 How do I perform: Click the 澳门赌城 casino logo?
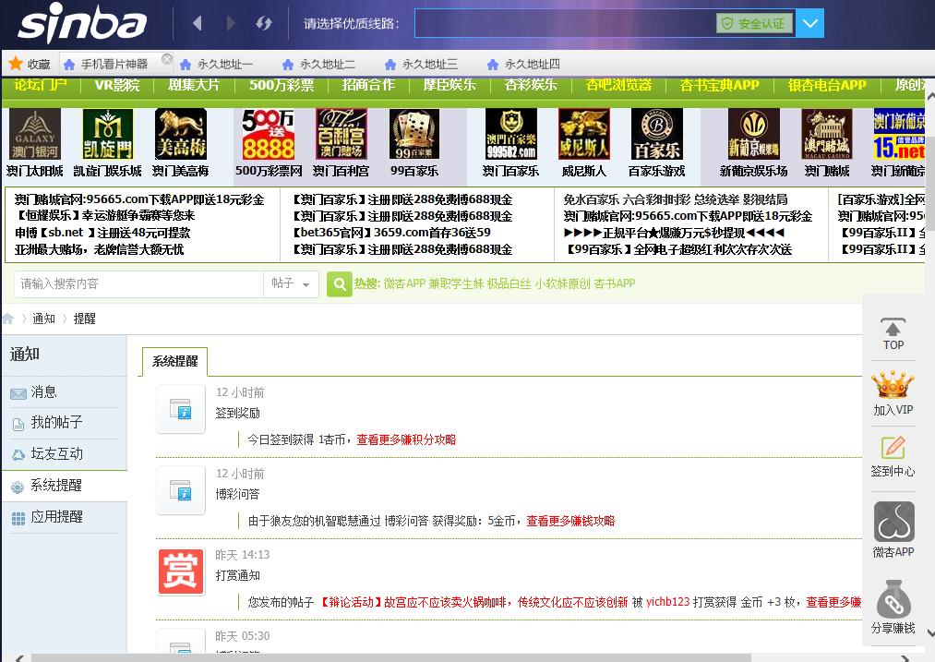pos(826,134)
